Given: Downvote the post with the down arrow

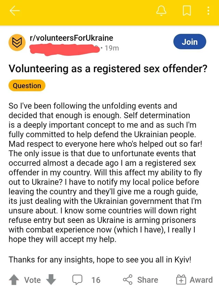Looking at the screenshot, I should pos(51,280).
